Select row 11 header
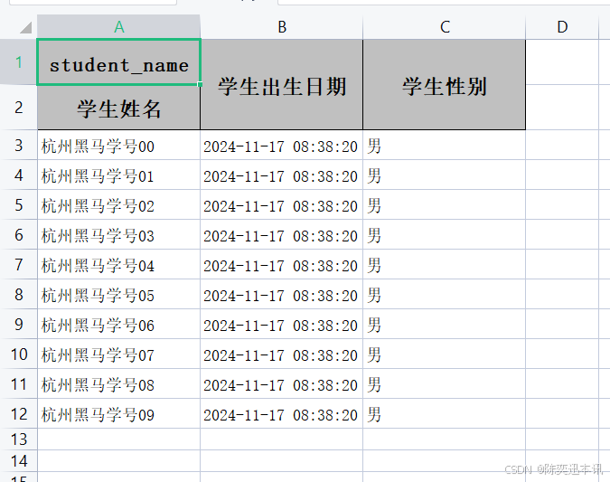This screenshot has height=482, width=610. click(19, 384)
